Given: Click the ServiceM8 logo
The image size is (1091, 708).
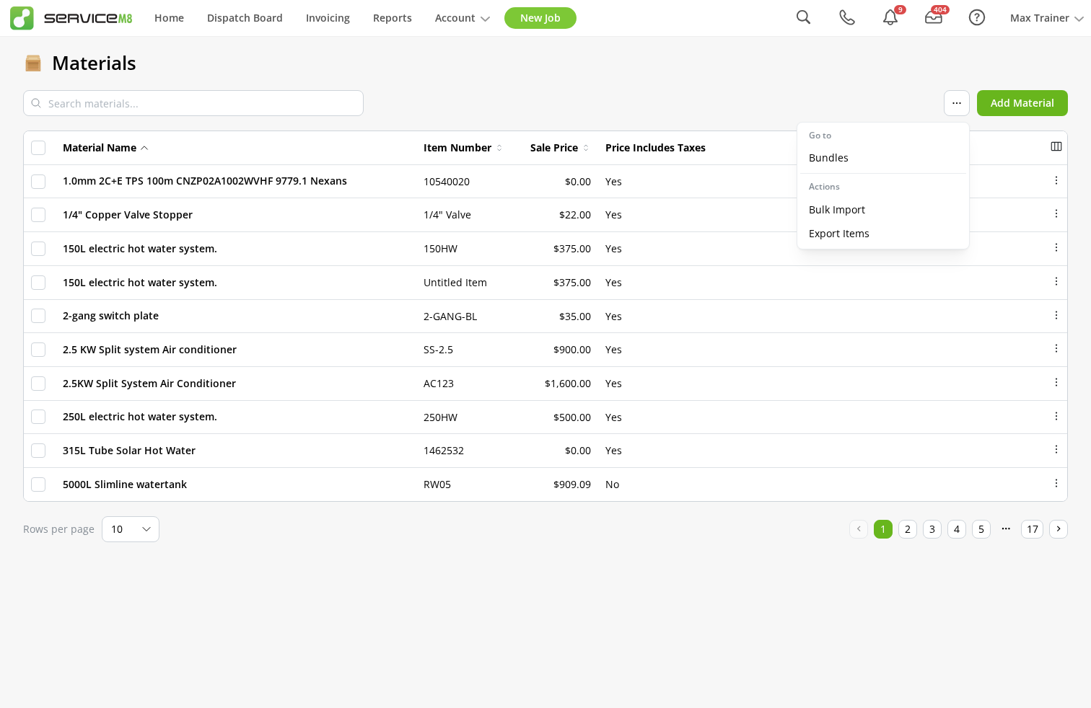Looking at the screenshot, I should point(71,18).
